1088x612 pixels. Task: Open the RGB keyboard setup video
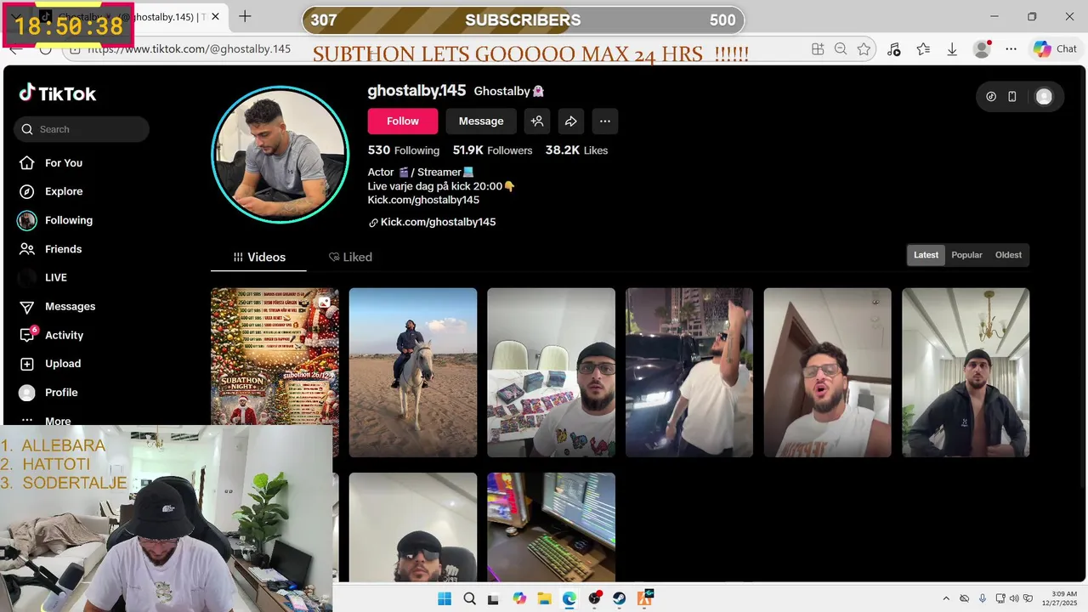tap(551, 527)
